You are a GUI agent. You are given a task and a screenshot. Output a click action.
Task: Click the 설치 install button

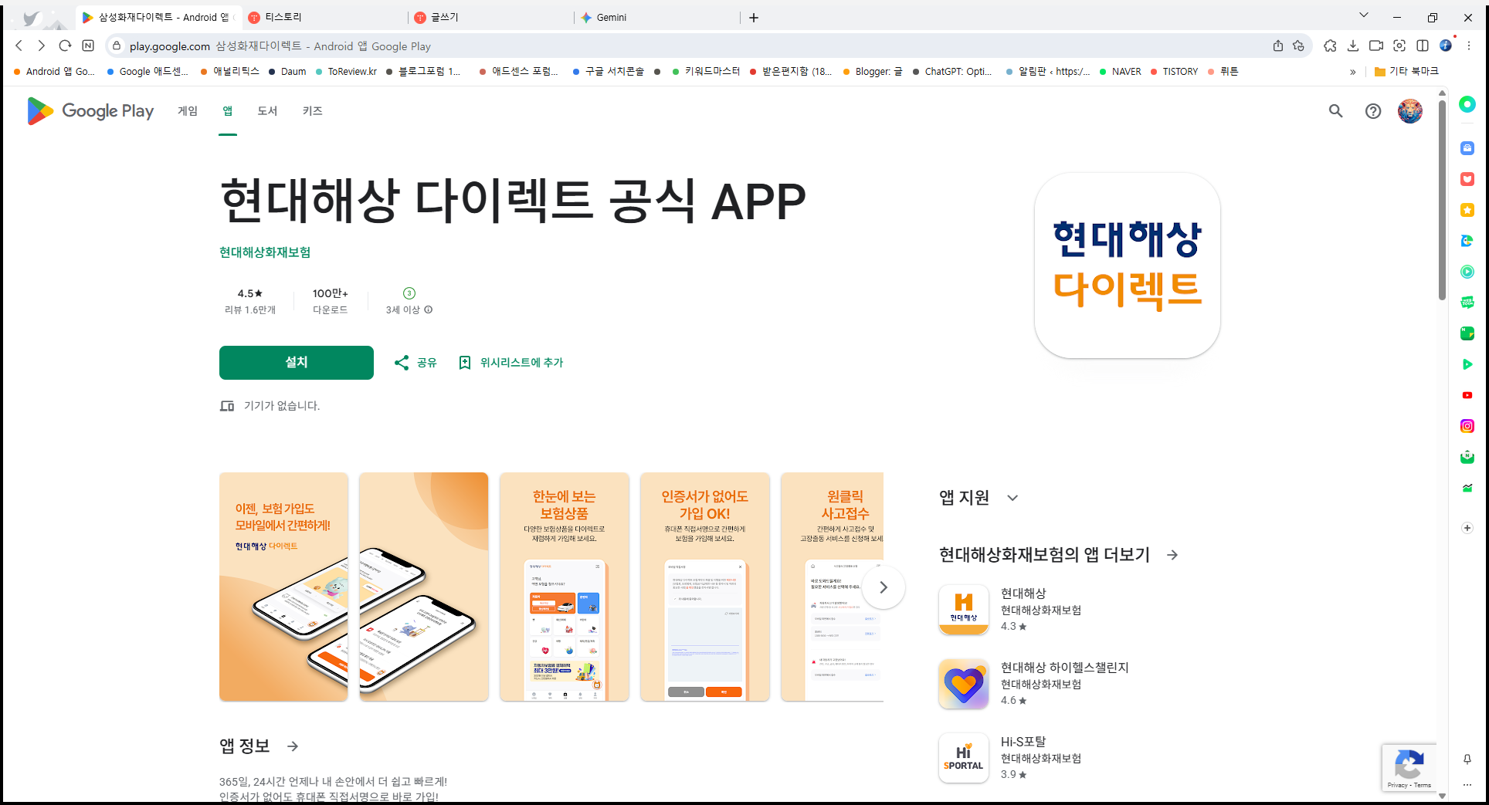point(296,363)
